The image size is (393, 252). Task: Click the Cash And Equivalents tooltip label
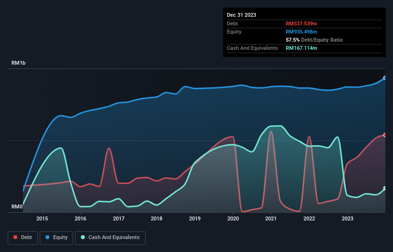[252, 48]
